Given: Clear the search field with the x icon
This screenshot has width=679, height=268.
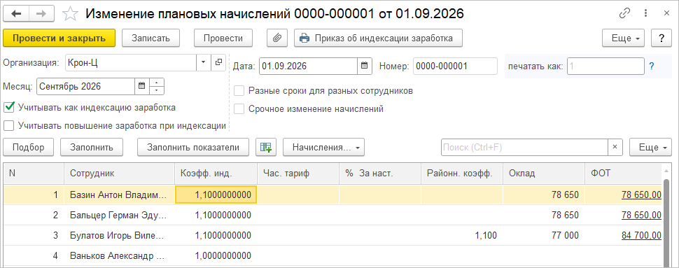Looking at the screenshot, I should click(x=615, y=147).
